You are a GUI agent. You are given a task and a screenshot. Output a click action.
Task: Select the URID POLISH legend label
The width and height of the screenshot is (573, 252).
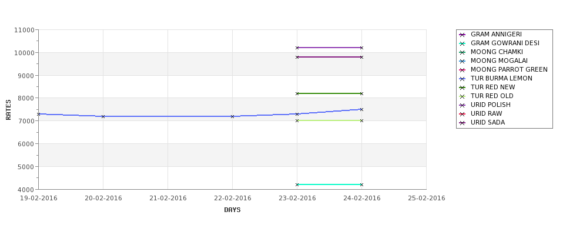(x=490, y=105)
